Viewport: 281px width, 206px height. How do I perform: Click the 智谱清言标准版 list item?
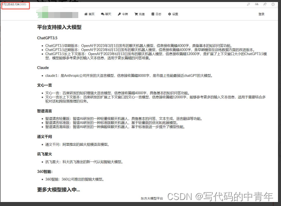(112, 123)
